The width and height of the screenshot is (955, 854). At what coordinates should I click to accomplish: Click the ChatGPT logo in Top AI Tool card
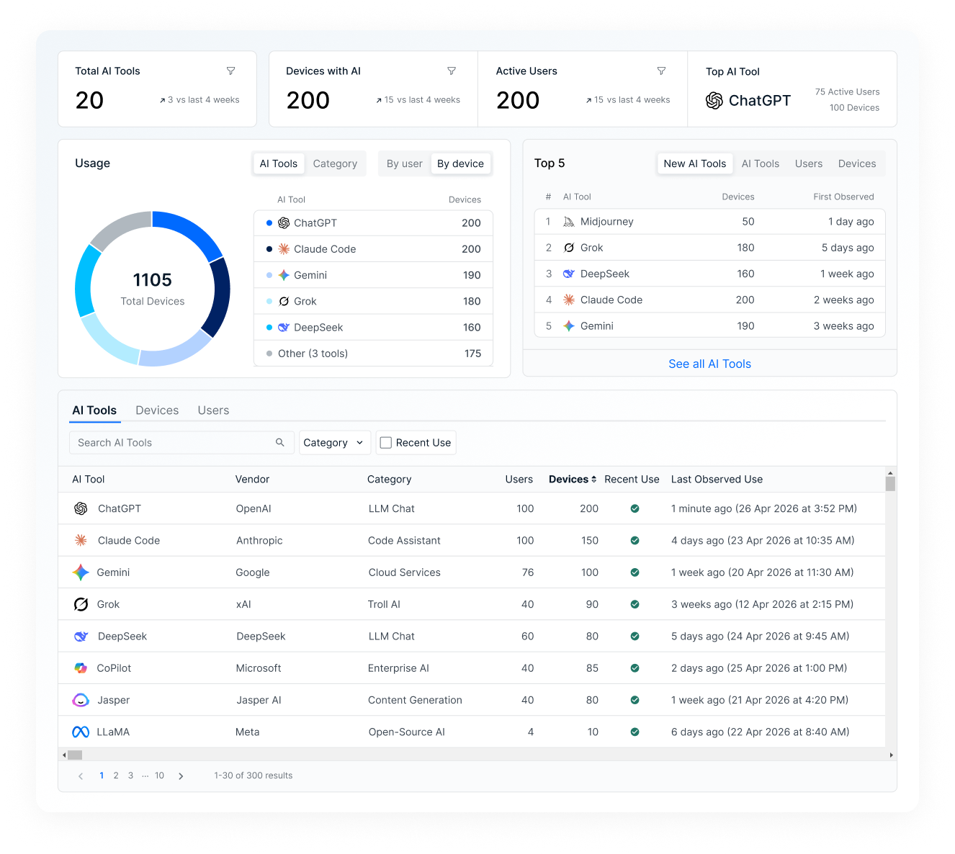tap(714, 101)
